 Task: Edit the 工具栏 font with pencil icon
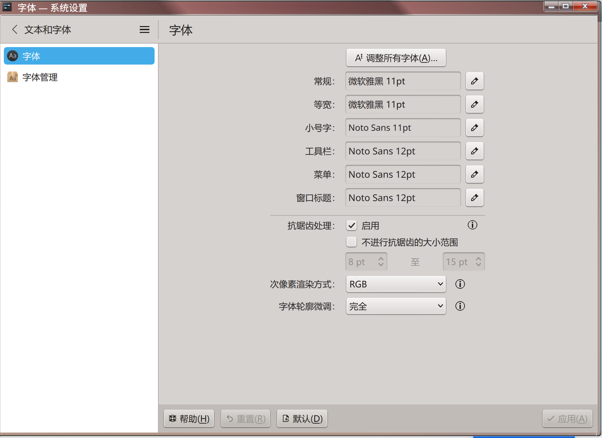pyautogui.click(x=475, y=151)
